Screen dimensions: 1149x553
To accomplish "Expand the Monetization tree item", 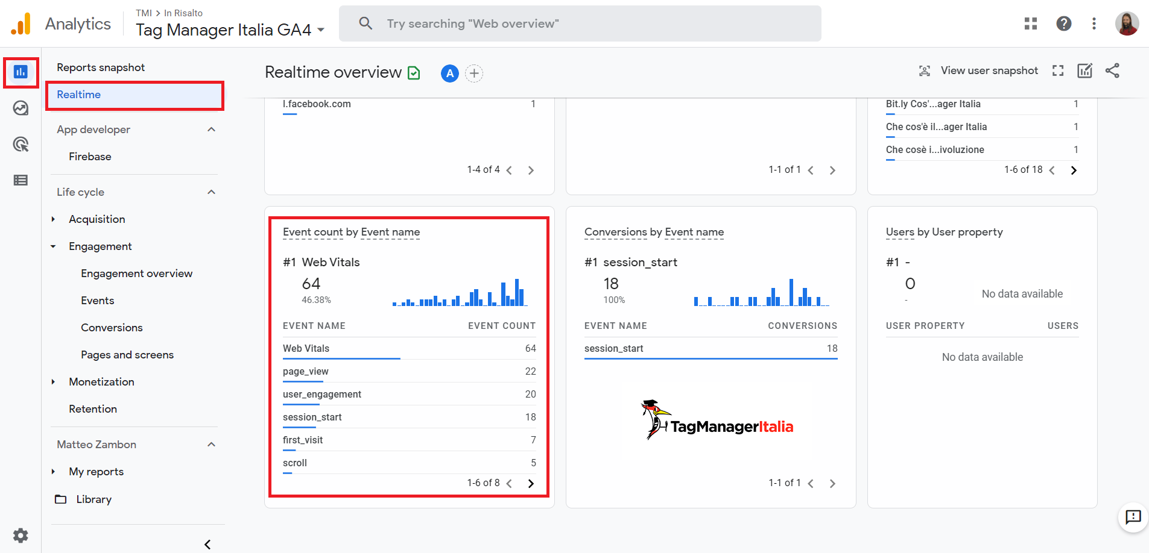I will 53,382.
